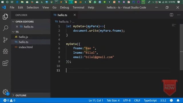
Task: Open the Go menu
Action: tap(54, 7)
